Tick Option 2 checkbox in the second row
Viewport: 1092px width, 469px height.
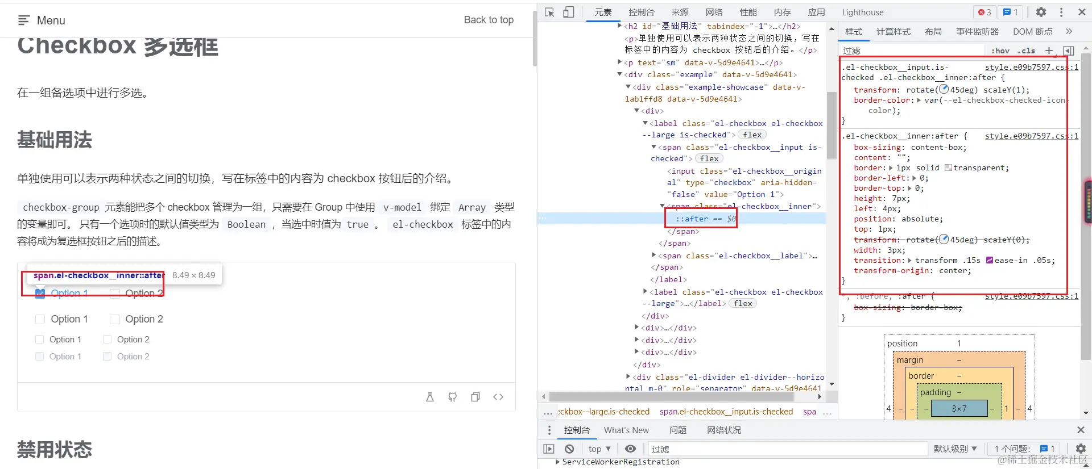pos(115,319)
